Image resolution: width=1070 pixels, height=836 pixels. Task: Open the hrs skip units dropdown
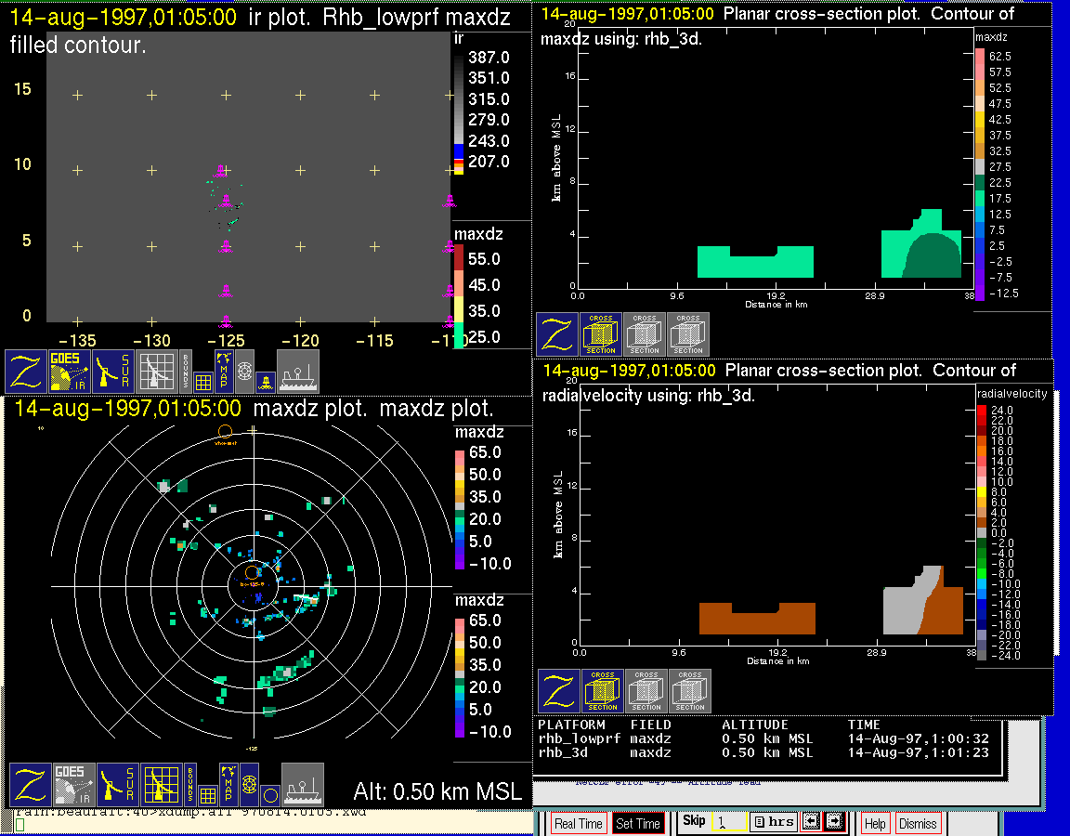772,822
